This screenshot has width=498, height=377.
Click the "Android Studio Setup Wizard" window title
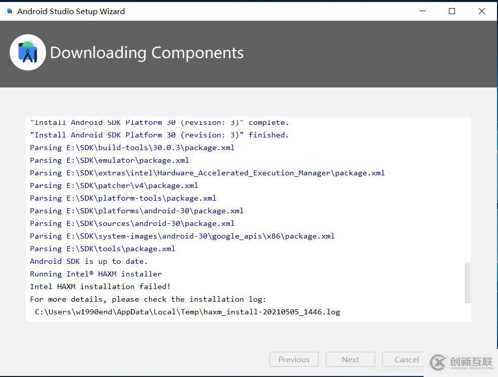(x=71, y=11)
